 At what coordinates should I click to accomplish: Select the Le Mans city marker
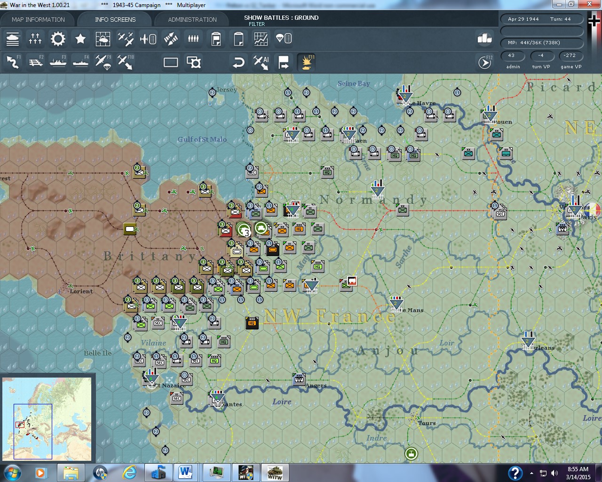[396, 304]
